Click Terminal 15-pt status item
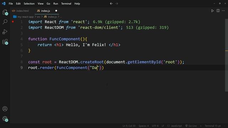The image size is (228, 128). point(213,126)
